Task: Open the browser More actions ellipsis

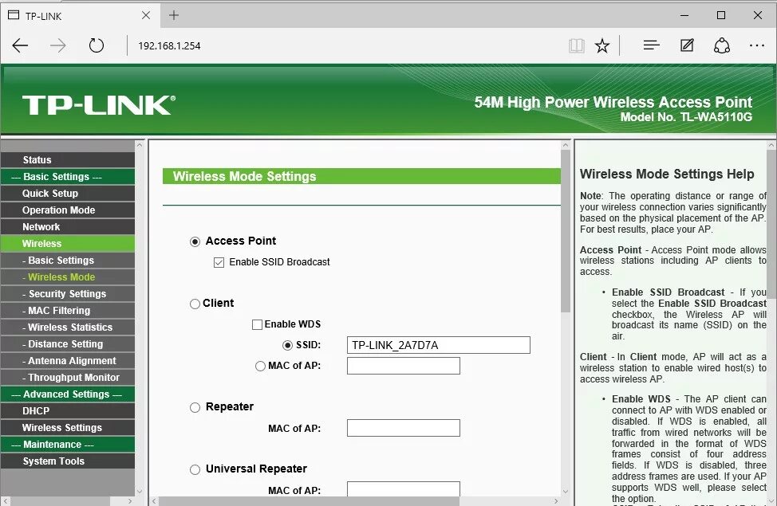Action: (757, 45)
